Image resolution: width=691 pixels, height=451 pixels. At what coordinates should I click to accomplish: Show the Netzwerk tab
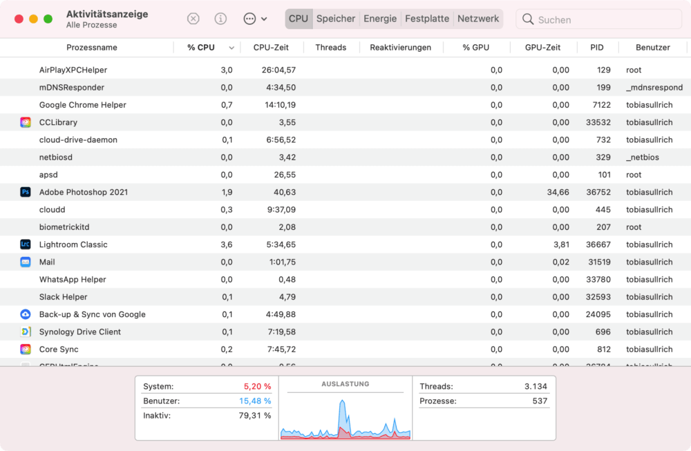point(478,19)
